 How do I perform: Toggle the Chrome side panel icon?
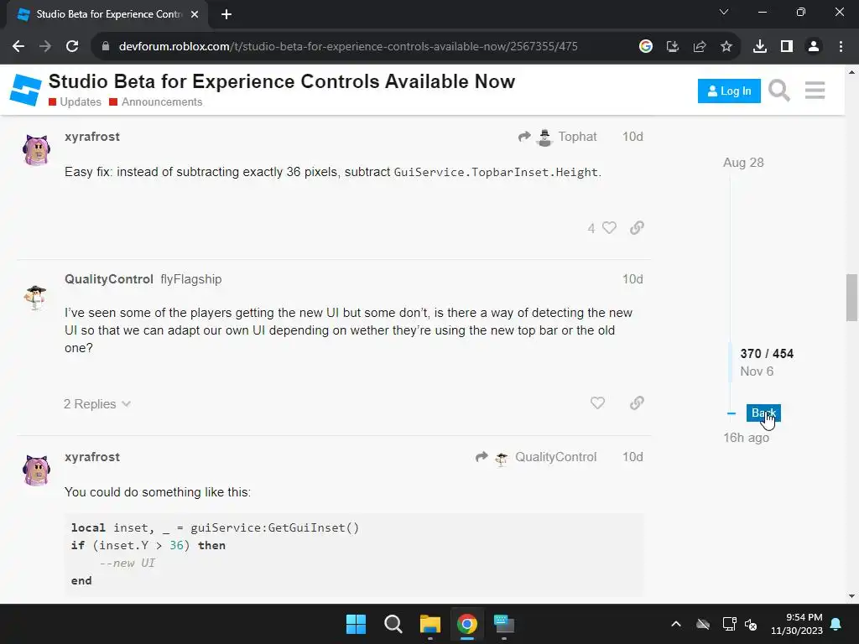pos(787,47)
